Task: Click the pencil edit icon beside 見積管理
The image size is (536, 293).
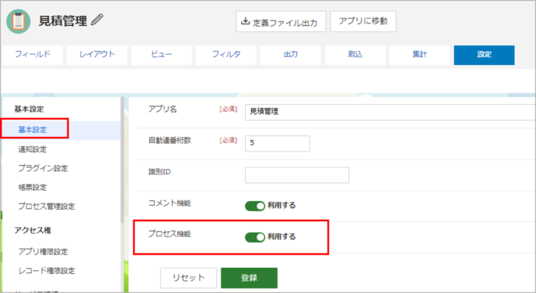Action: pyautogui.click(x=97, y=20)
